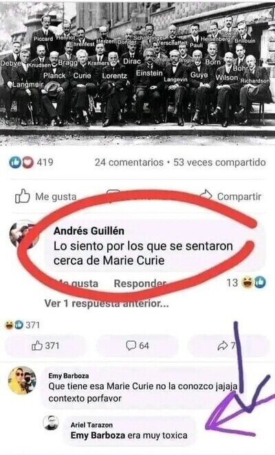
Task: Click the Compartir share arrow icon
Action: [x=206, y=195]
